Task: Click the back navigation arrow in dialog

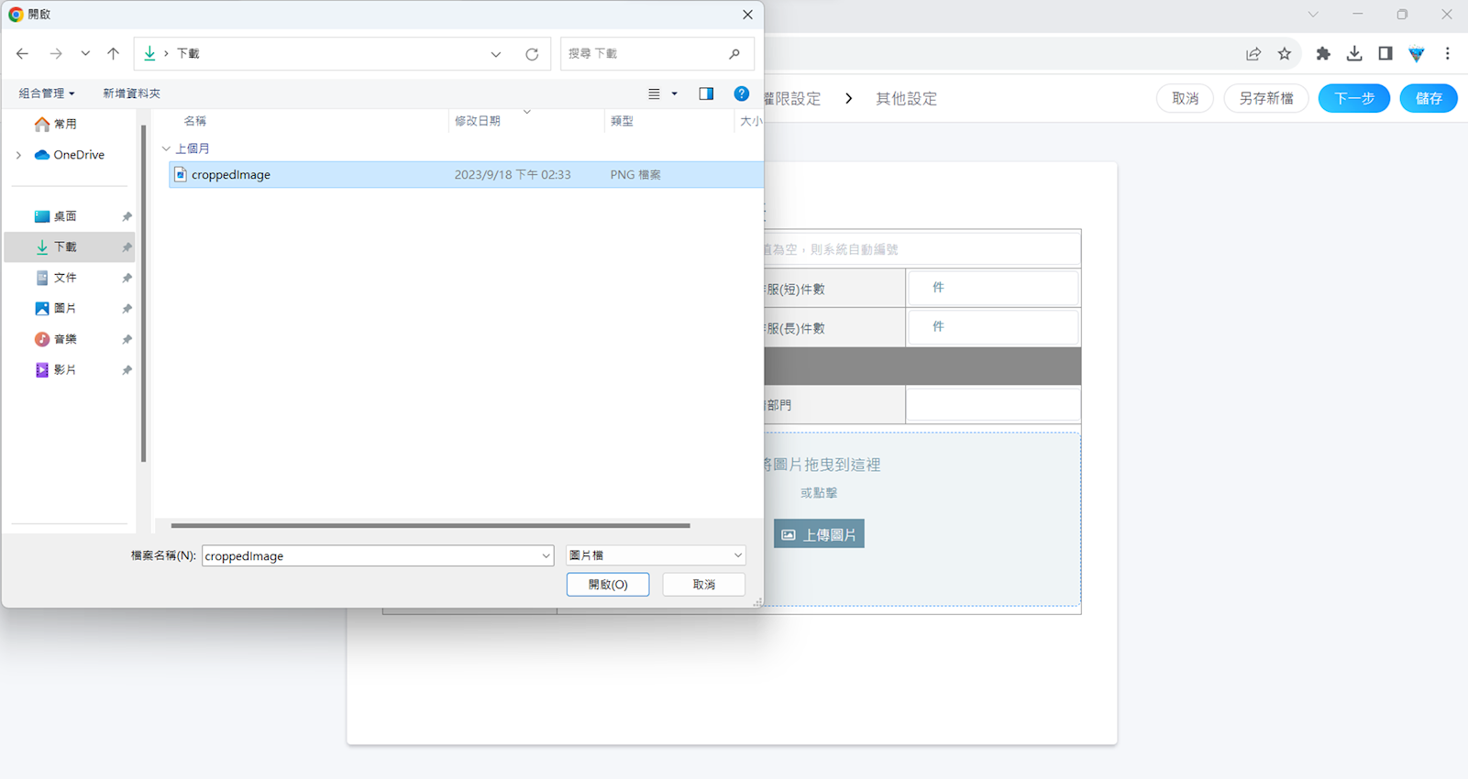Action: coord(23,54)
